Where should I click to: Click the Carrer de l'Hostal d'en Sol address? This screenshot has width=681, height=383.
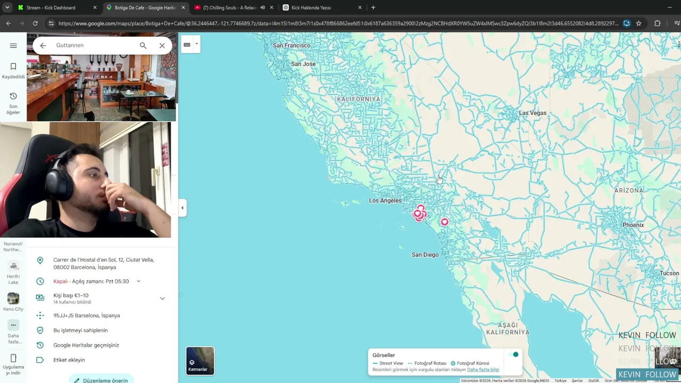[104, 264]
